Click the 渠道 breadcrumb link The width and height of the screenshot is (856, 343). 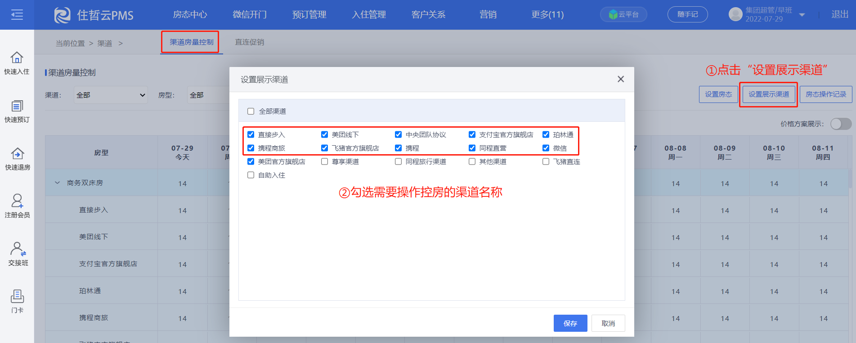(105, 44)
